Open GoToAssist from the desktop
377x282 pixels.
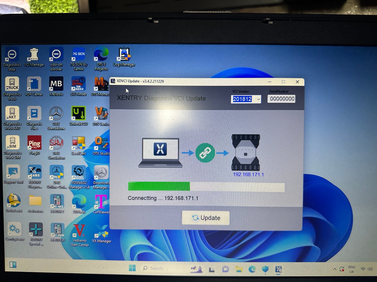tap(14, 203)
